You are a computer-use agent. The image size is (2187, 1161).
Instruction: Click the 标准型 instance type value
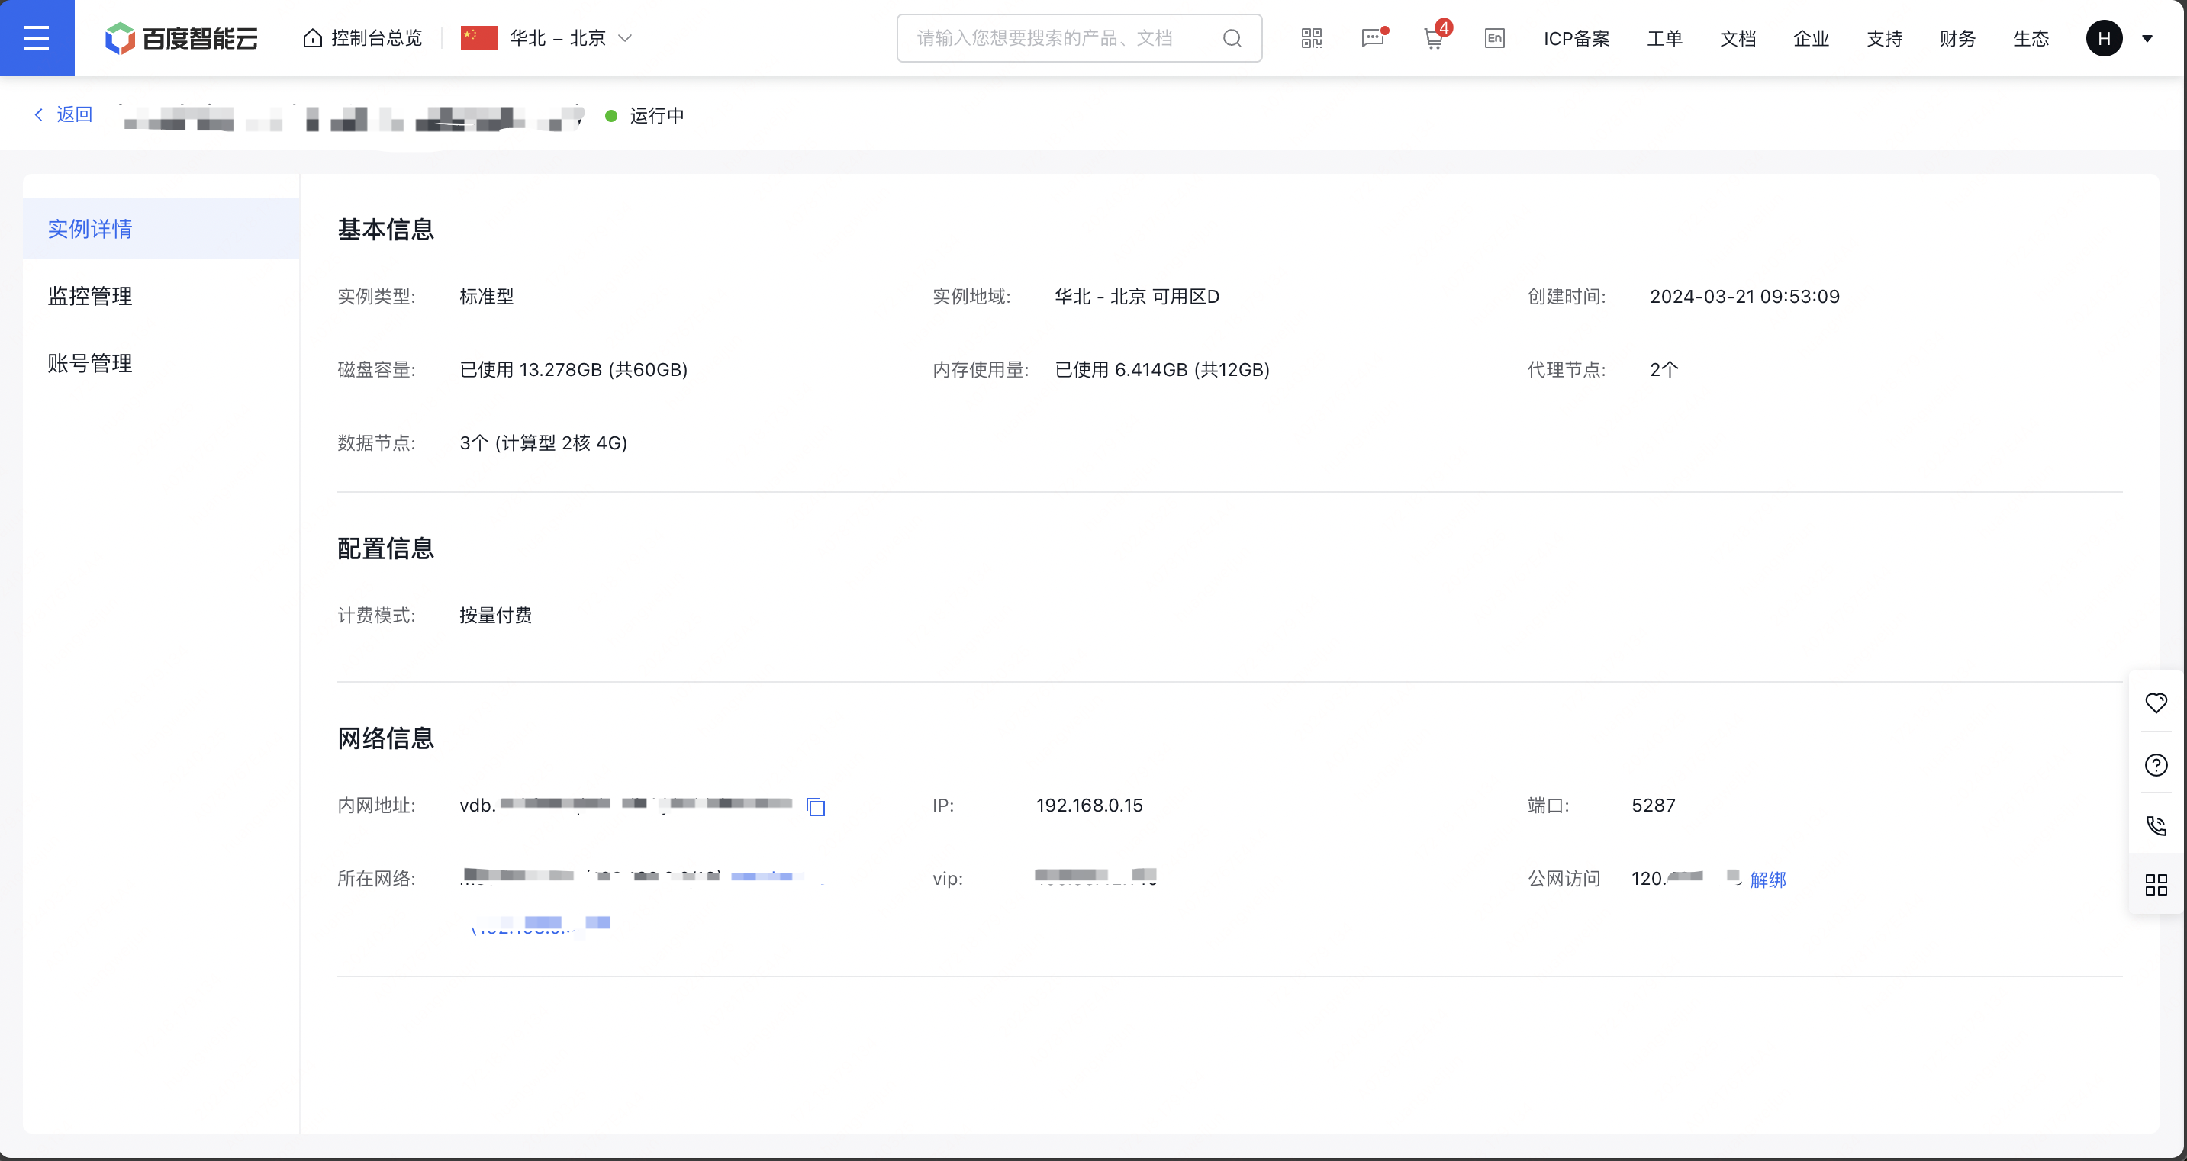tap(487, 296)
